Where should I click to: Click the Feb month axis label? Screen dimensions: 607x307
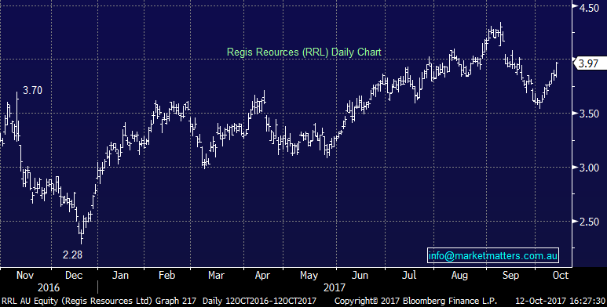[166, 276]
